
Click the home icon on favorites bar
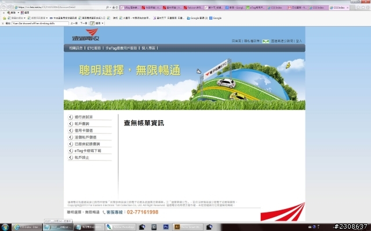coord(4,18)
